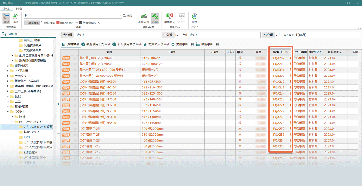Viewport: 362px width, 186px height.
Task: Expand the 土工 tree folder
Action: click(x=8, y=101)
